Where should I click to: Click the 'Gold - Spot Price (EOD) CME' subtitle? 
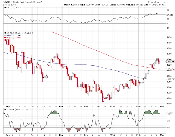27,2
